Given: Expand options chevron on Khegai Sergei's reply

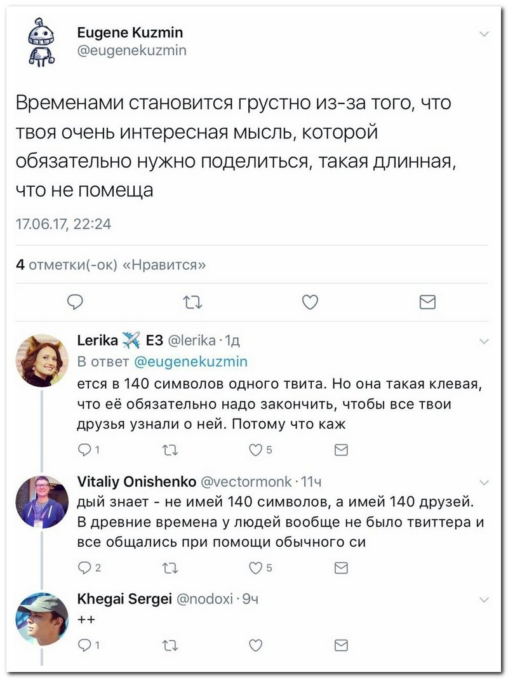Looking at the screenshot, I should (x=485, y=600).
